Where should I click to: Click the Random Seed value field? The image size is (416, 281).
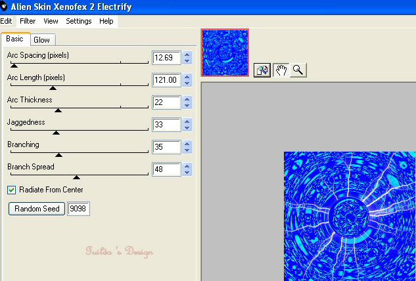pyautogui.click(x=78, y=209)
